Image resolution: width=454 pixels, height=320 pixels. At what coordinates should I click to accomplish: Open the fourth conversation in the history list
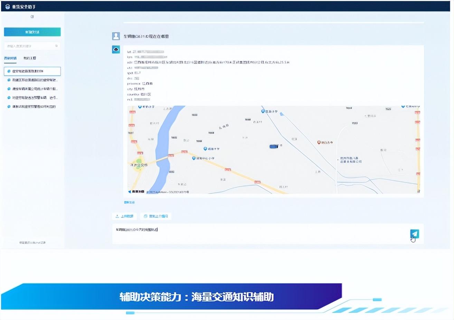tap(32, 98)
